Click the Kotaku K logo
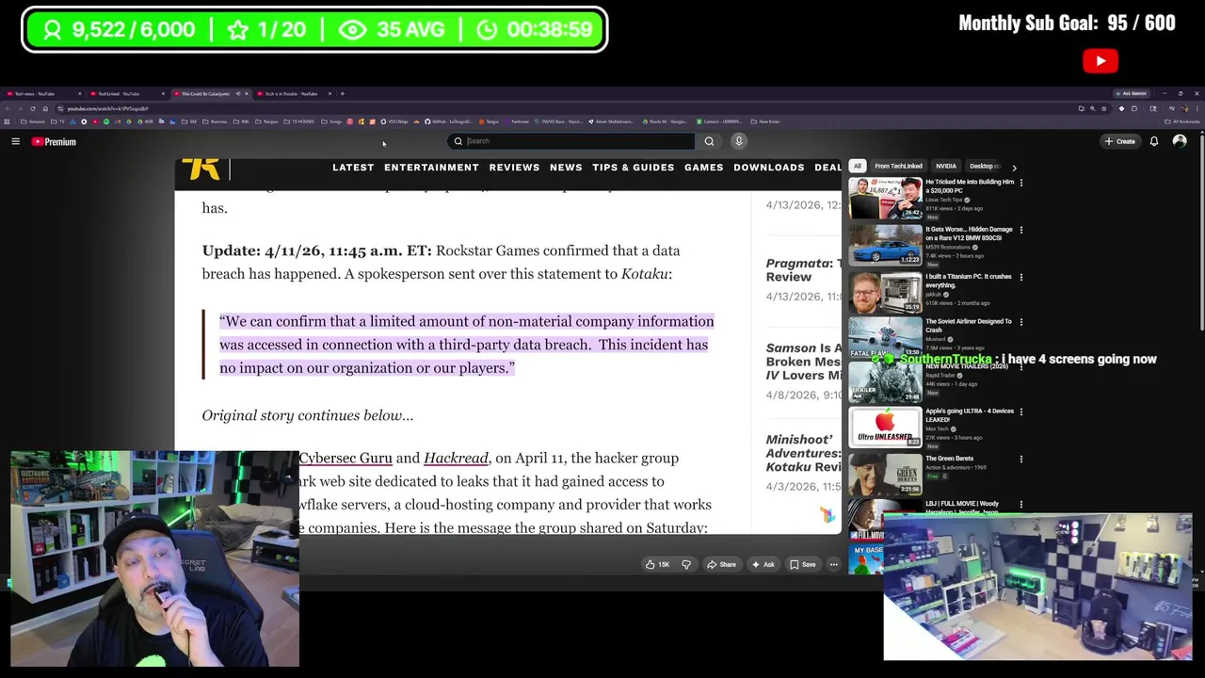The width and height of the screenshot is (1205, 678). (201, 169)
